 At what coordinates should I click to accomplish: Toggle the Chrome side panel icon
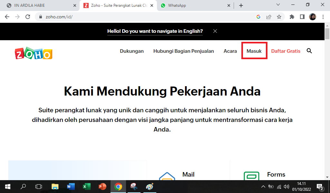[x=302, y=17]
